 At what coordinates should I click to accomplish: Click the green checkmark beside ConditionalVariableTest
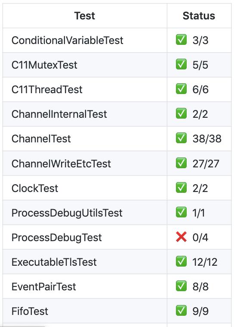pyautogui.click(x=181, y=40)
